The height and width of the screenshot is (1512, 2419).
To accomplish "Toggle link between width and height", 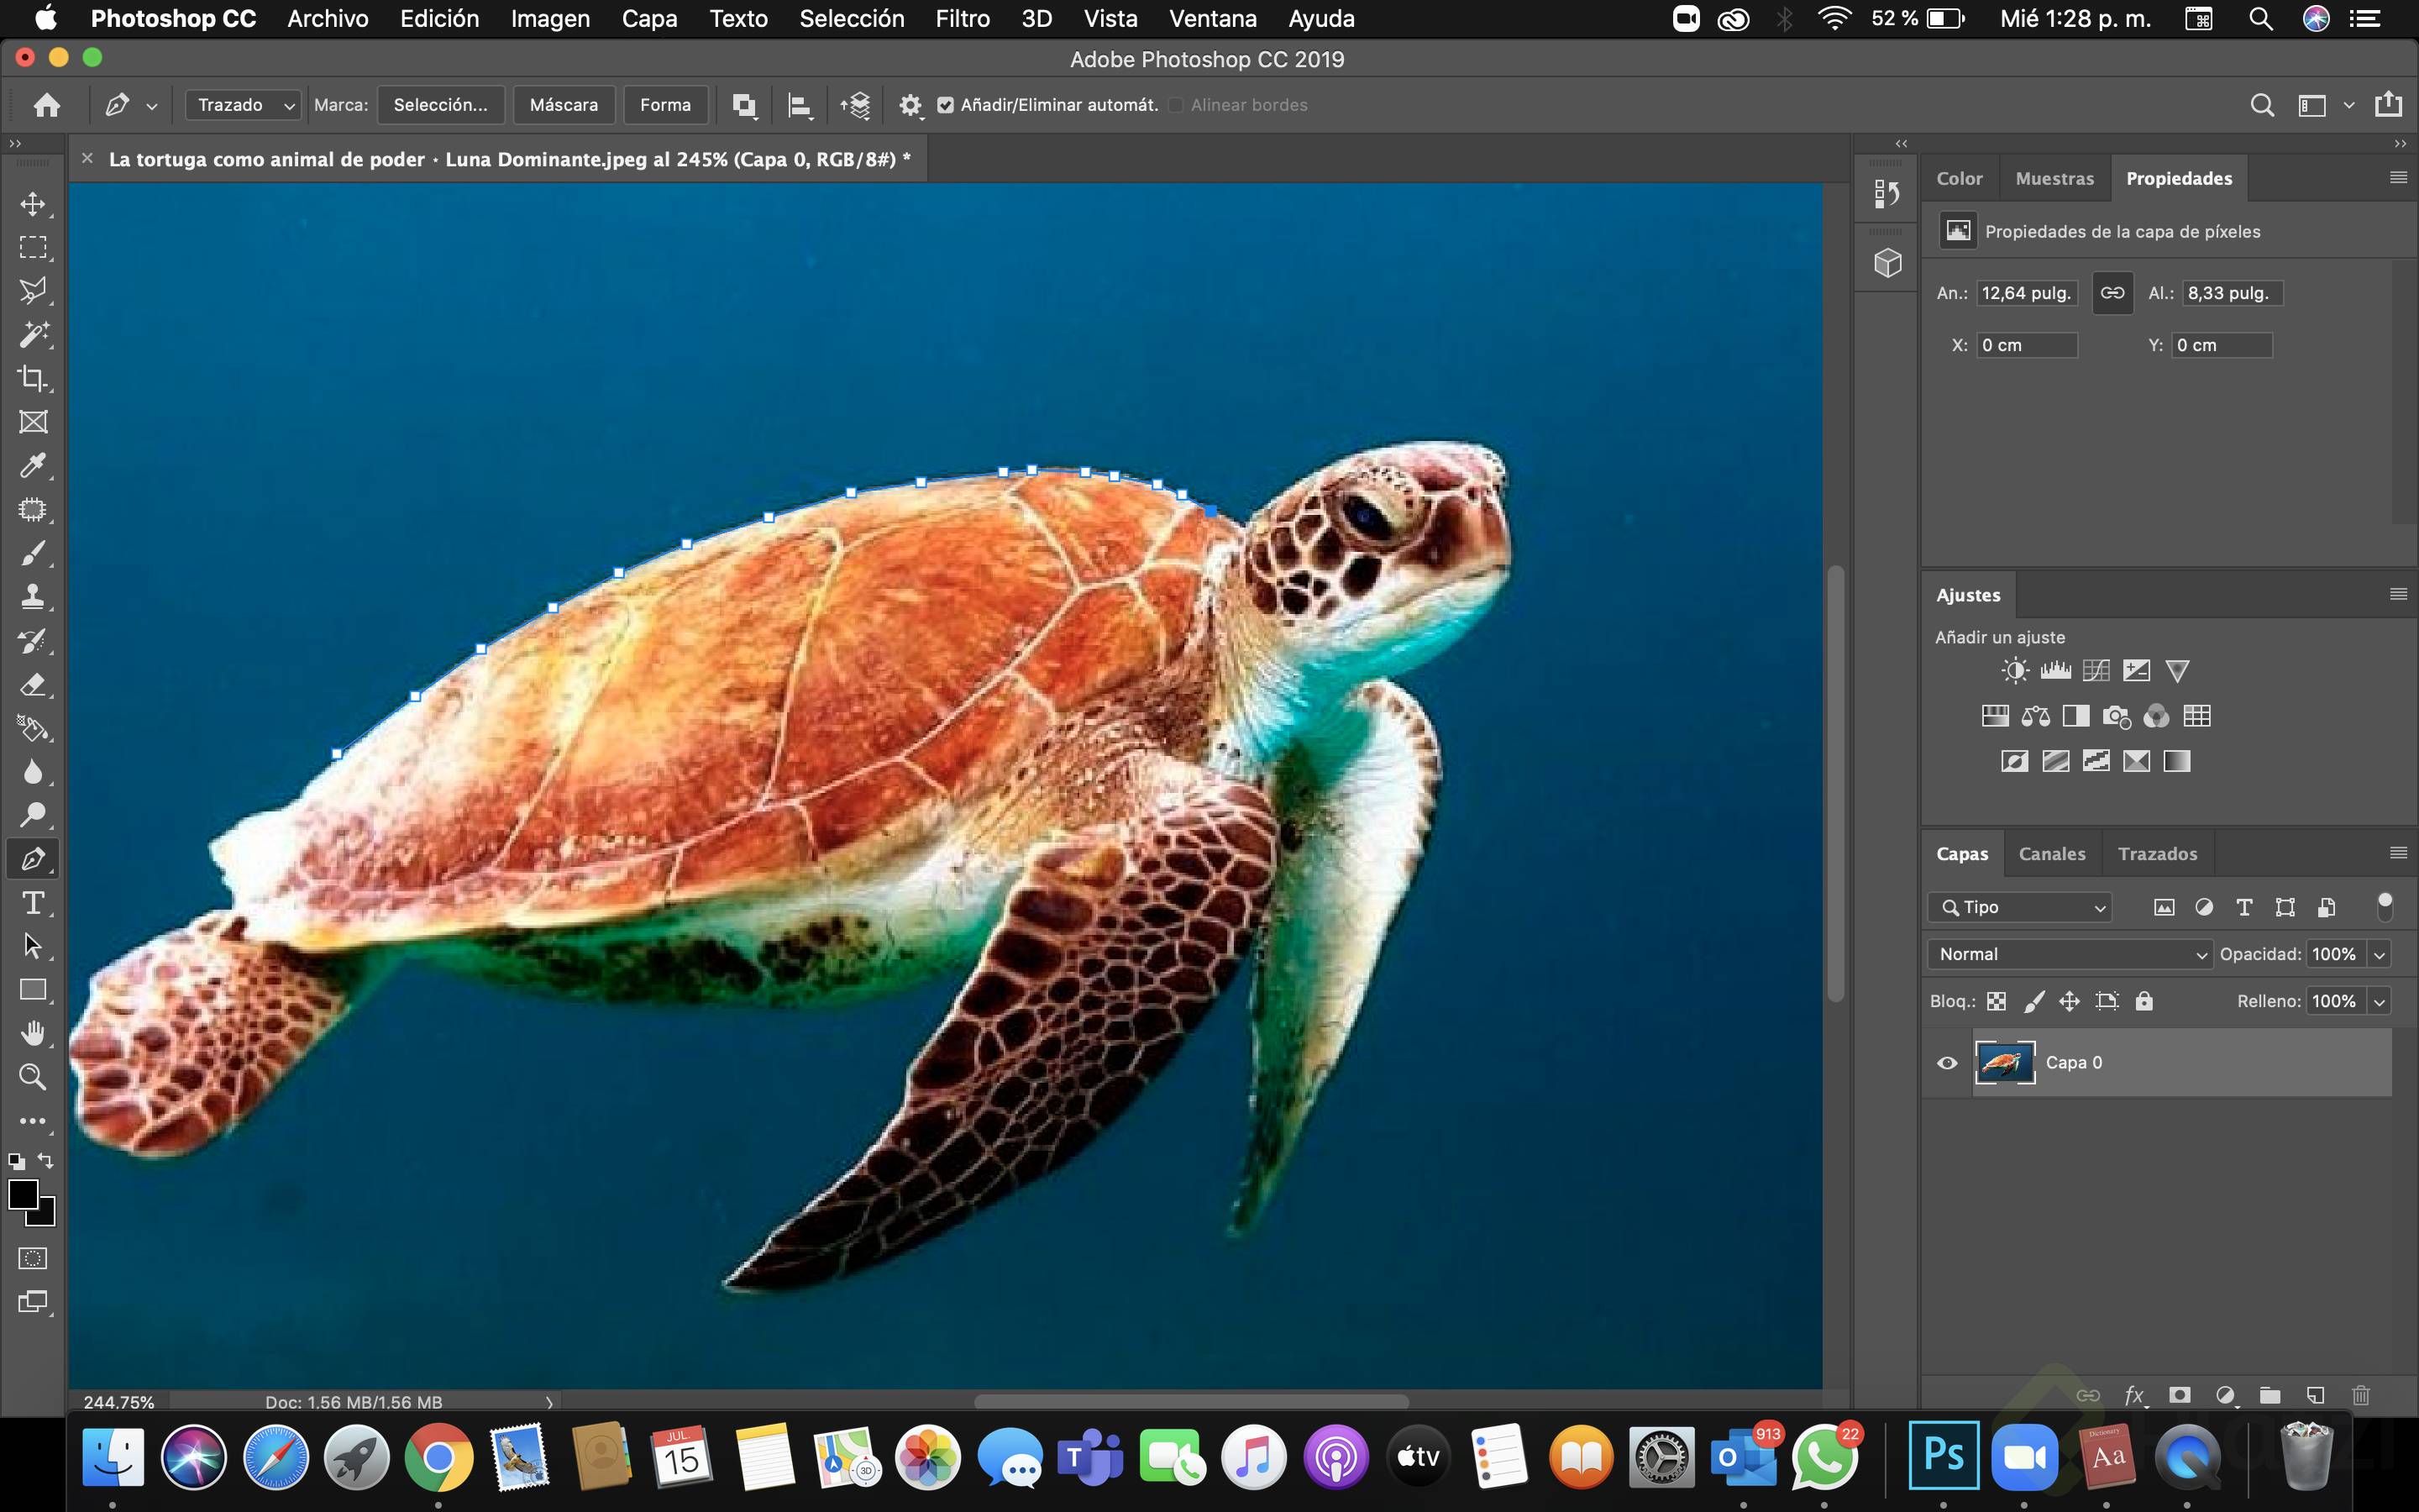I will pyautogui.click(x=2112, y=293).
